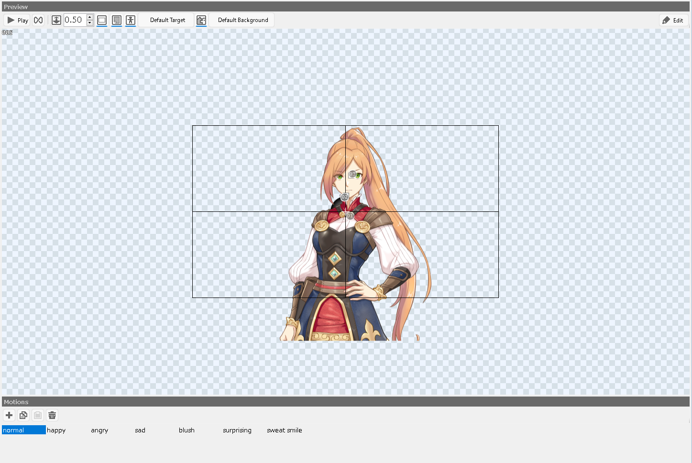Viewport: 692px width, 463px height.
Task: Select the angry motion
Action: point(99,430)
